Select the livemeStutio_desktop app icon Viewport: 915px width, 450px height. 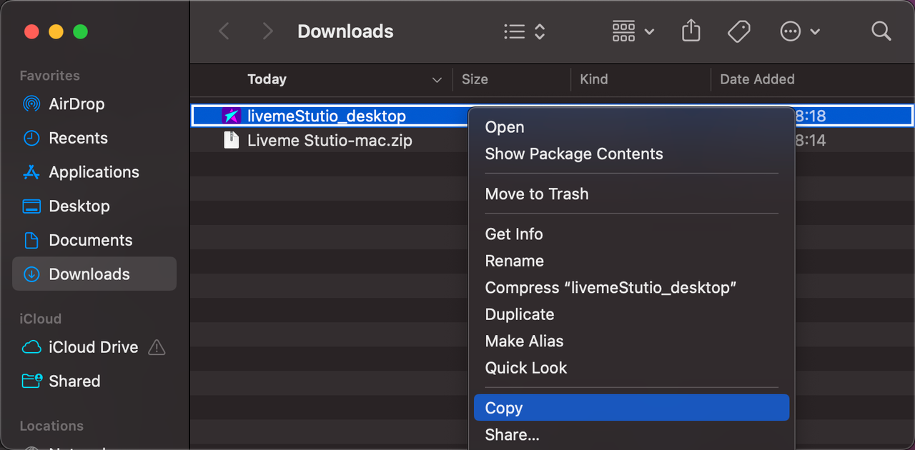[x=231, y=116]
